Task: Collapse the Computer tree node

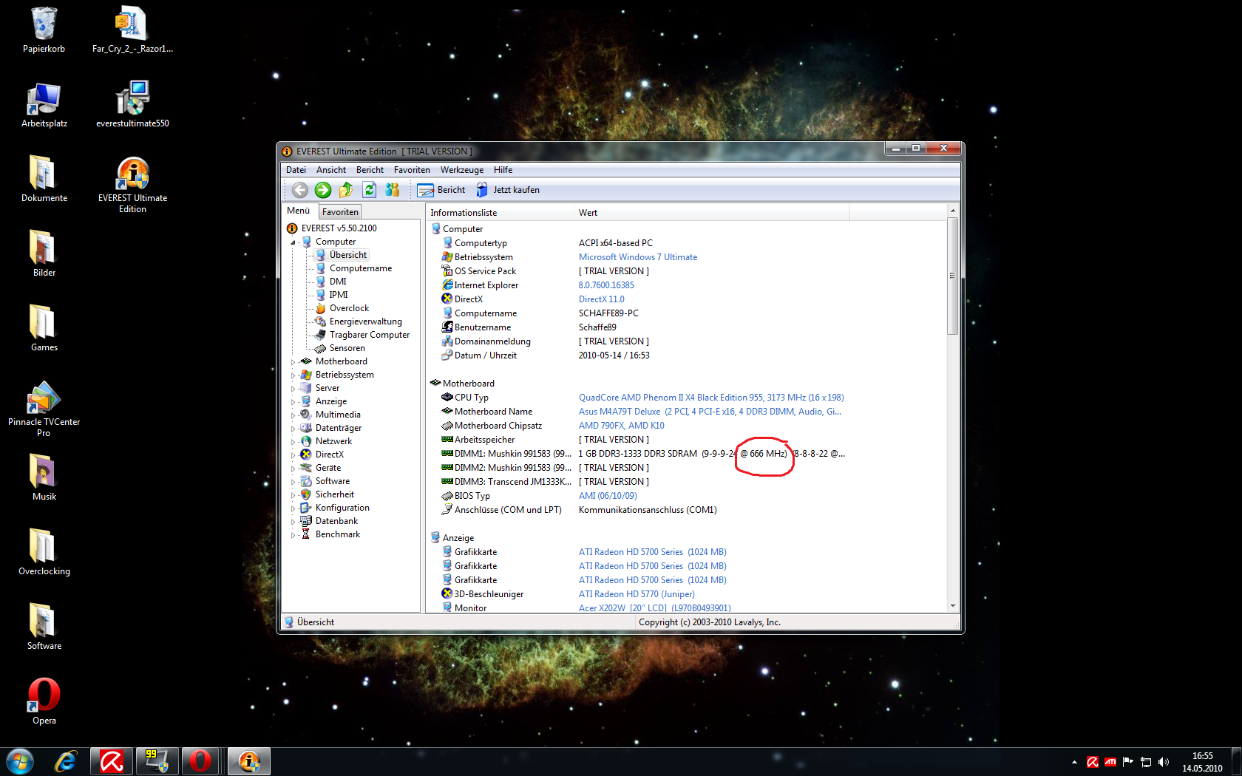Action: coord(293,242)
